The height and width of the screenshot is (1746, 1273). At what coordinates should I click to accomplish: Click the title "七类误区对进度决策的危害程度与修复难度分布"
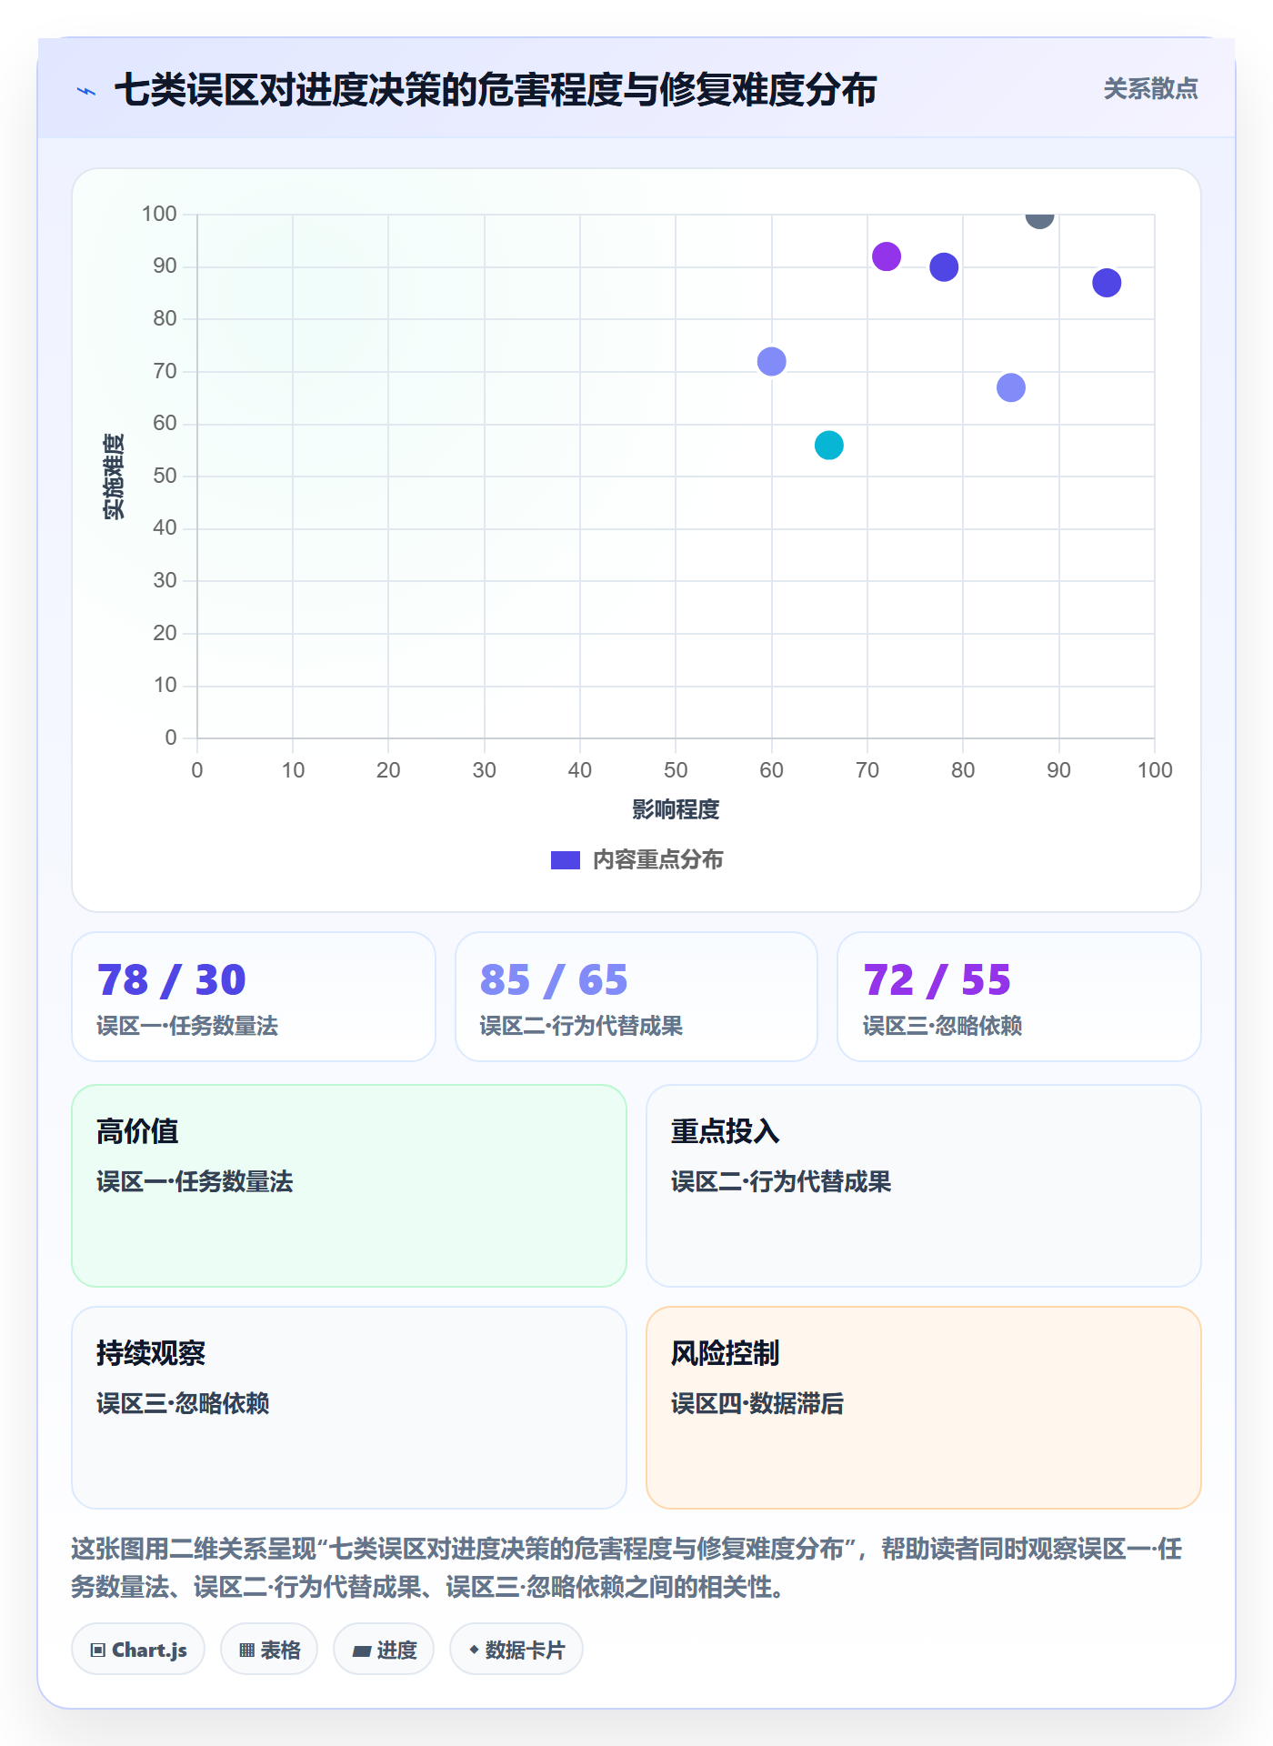click(x=496, y=90)
